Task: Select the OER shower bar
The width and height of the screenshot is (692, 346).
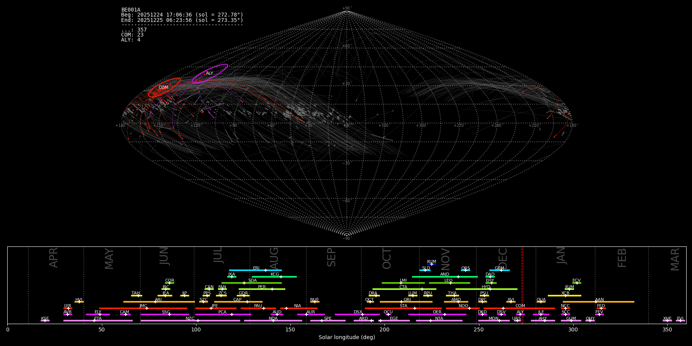Action: [437, 314]
